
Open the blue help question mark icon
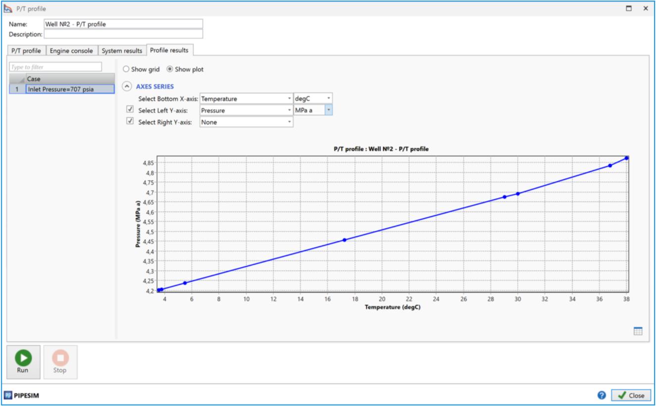pyautogui.click(x=602, y=395)
